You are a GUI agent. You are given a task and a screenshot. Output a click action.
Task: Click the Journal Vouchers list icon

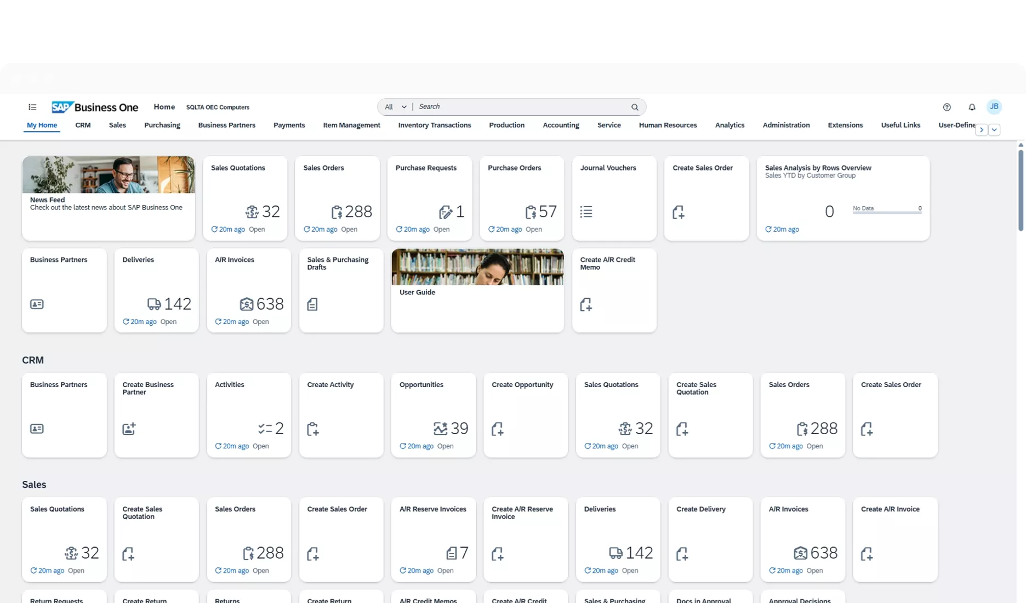click(x=586, y=211)
